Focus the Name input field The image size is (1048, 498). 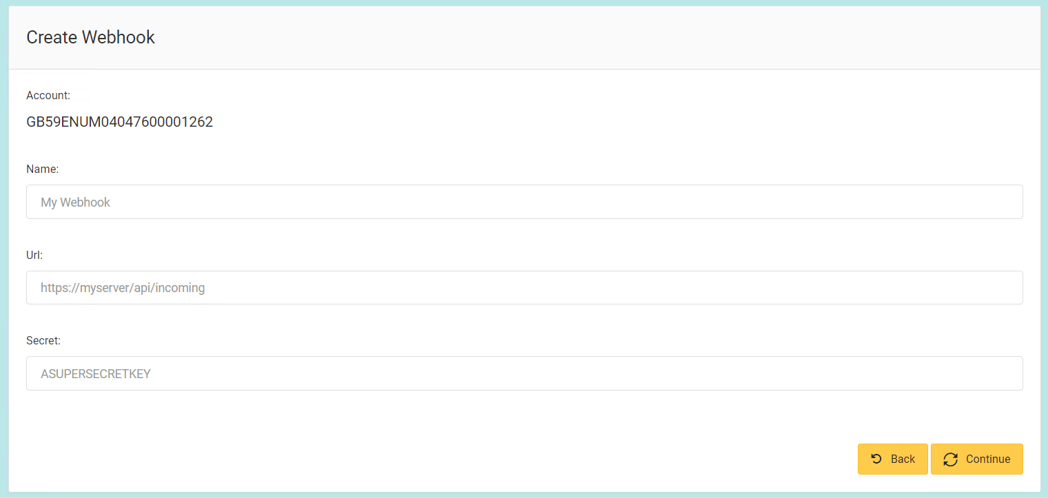[x=524, y=202]
